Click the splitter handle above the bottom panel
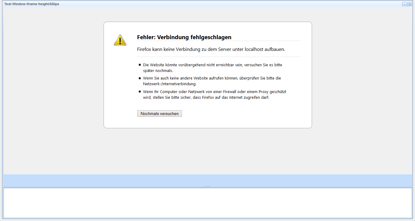Screen dimensions: 415x221 [x=207, y=187]
